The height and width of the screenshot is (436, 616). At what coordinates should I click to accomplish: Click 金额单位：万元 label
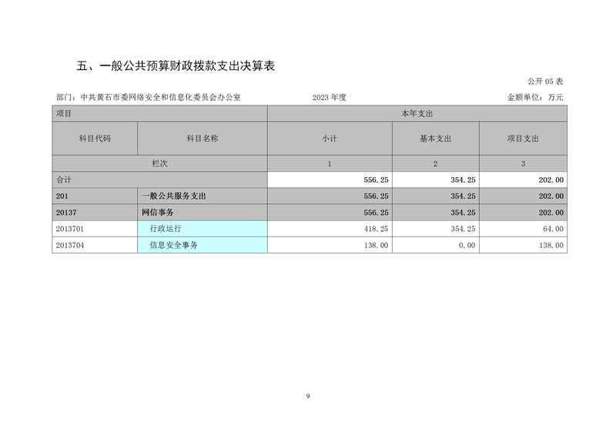[x=535, y=98]
